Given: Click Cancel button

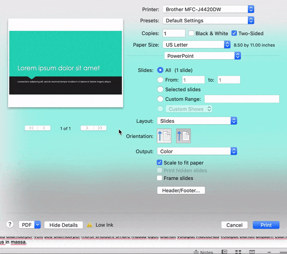Looking at the screenshot, I should pos(234,225).
